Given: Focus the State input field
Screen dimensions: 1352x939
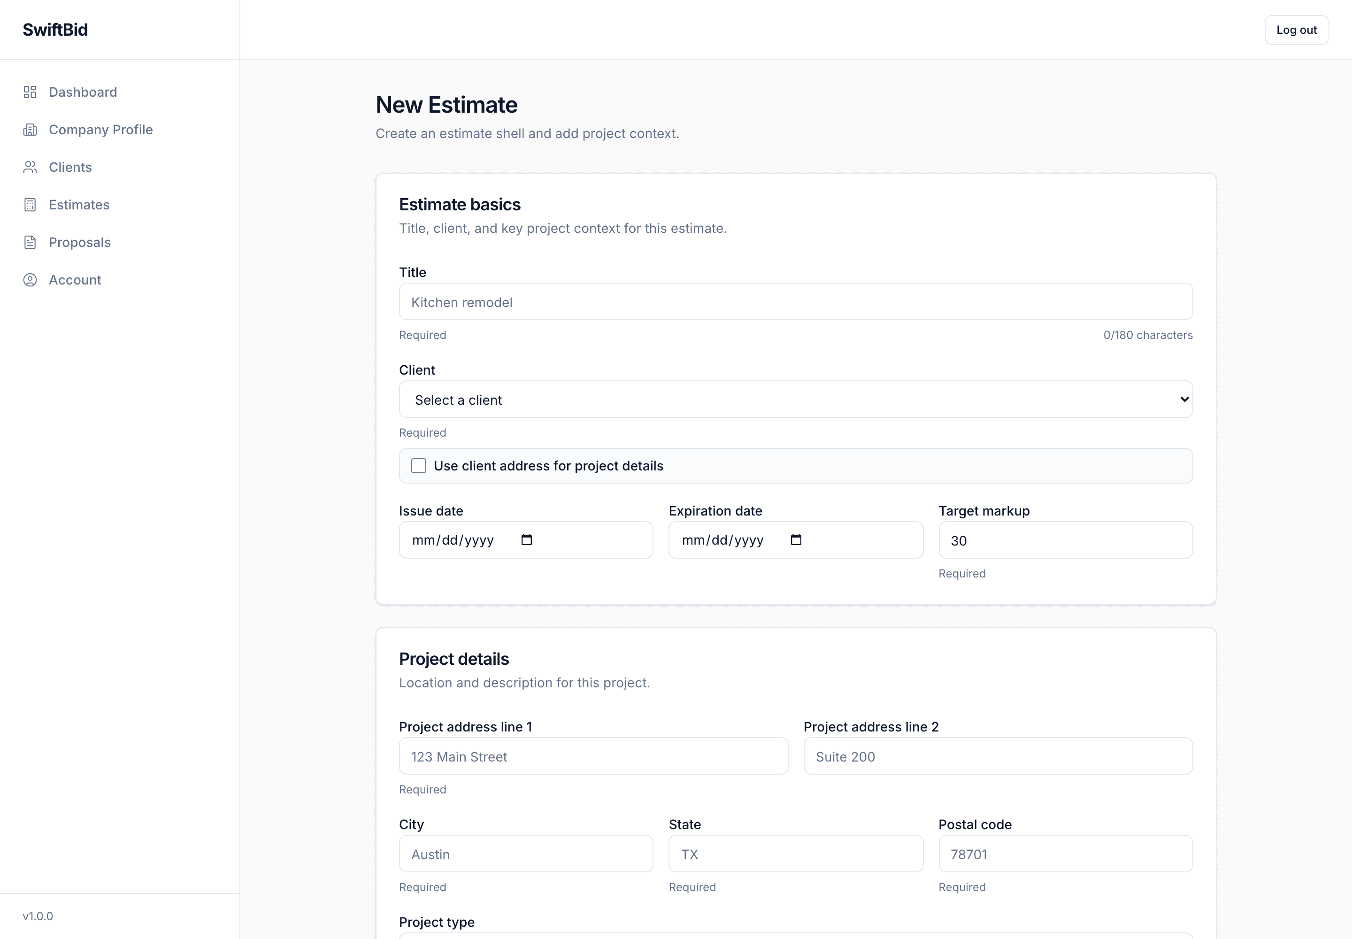Looking at the screenshot, I should tap(795, 854).
